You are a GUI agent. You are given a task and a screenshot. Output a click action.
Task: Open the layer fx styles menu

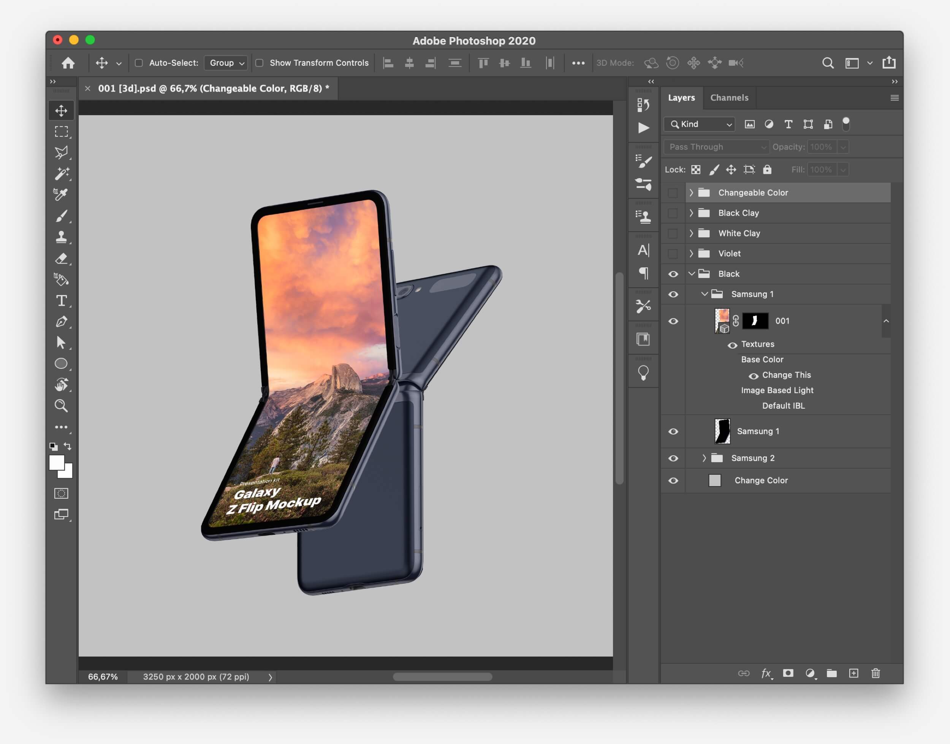(x=766, y=673)
